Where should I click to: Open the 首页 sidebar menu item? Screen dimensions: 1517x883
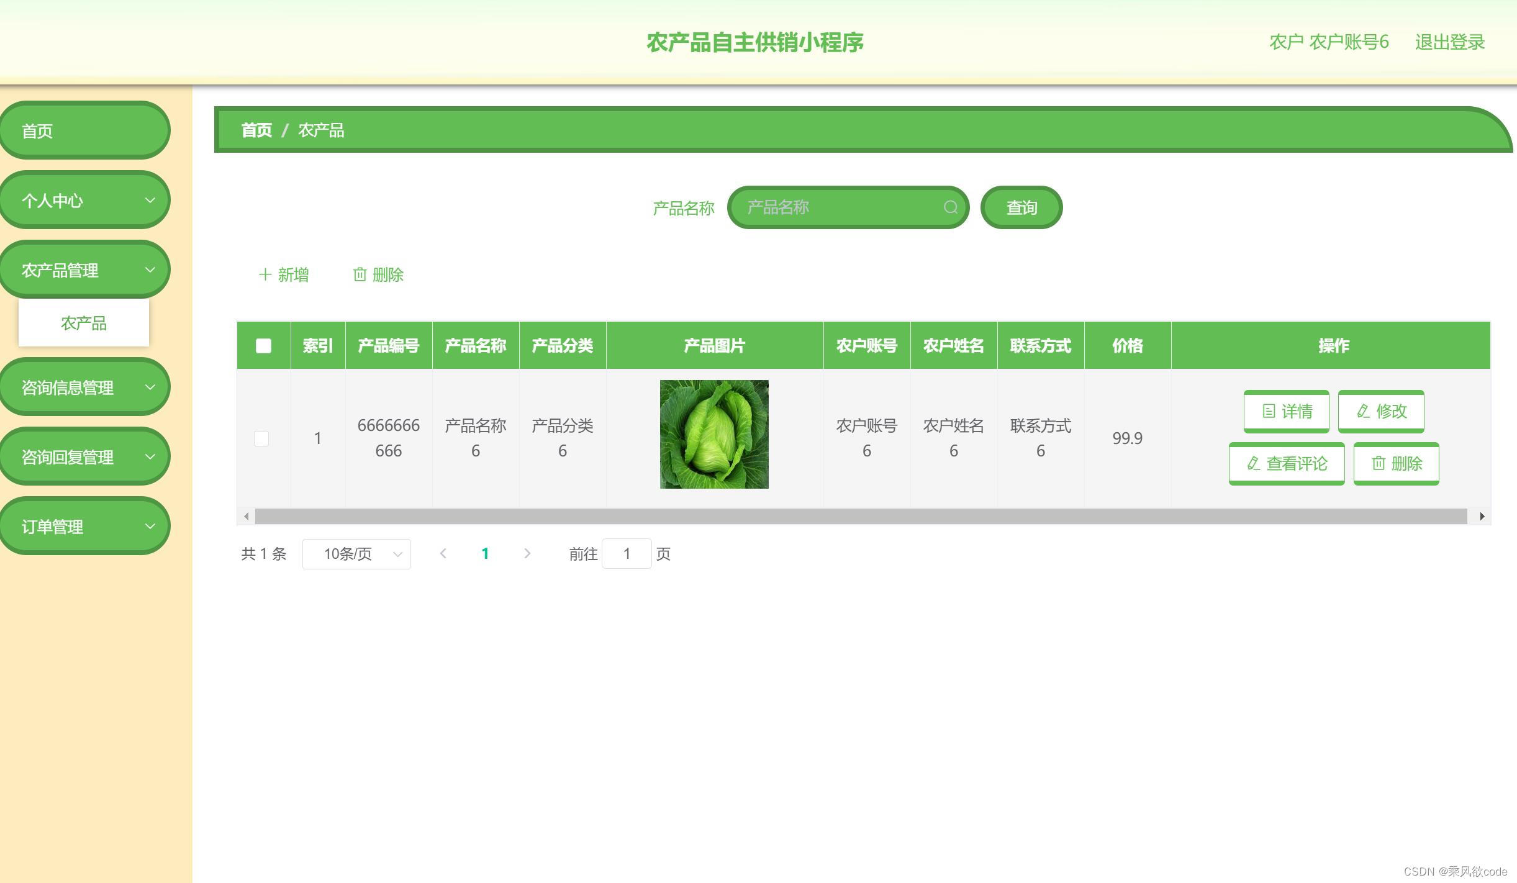(85, 130)
